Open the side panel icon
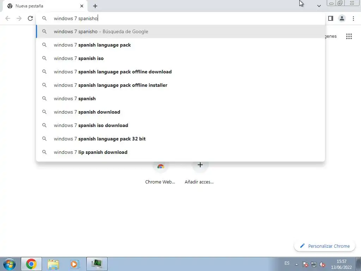Image resolution: width=361 pixels, height=271 pixels. (331, 18)
